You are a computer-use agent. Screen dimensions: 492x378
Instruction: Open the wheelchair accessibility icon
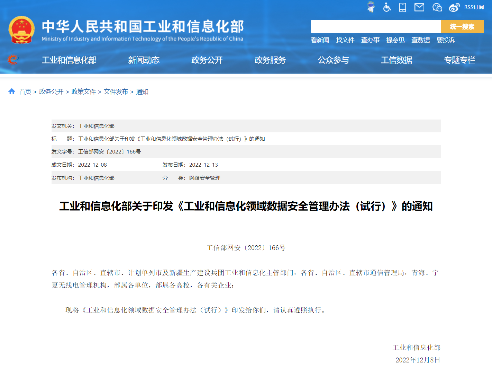tap(387, 7)
